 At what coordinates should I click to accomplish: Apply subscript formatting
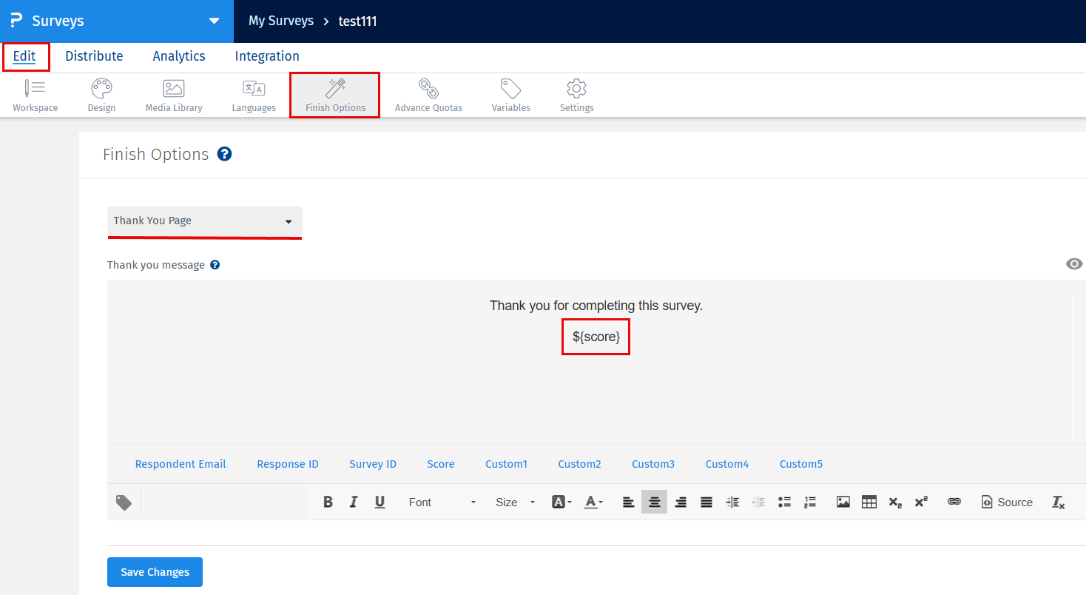click(x=895, y=502)
